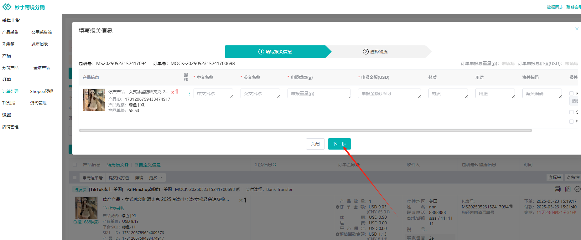The width and height of the screenshot is (581, 240).
Task: Open 分销产品 in the sidebar
Action: point(10,68)
